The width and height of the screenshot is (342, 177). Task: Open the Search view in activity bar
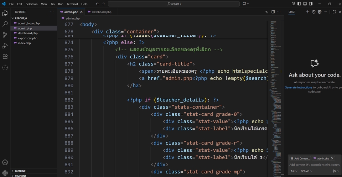5,24
